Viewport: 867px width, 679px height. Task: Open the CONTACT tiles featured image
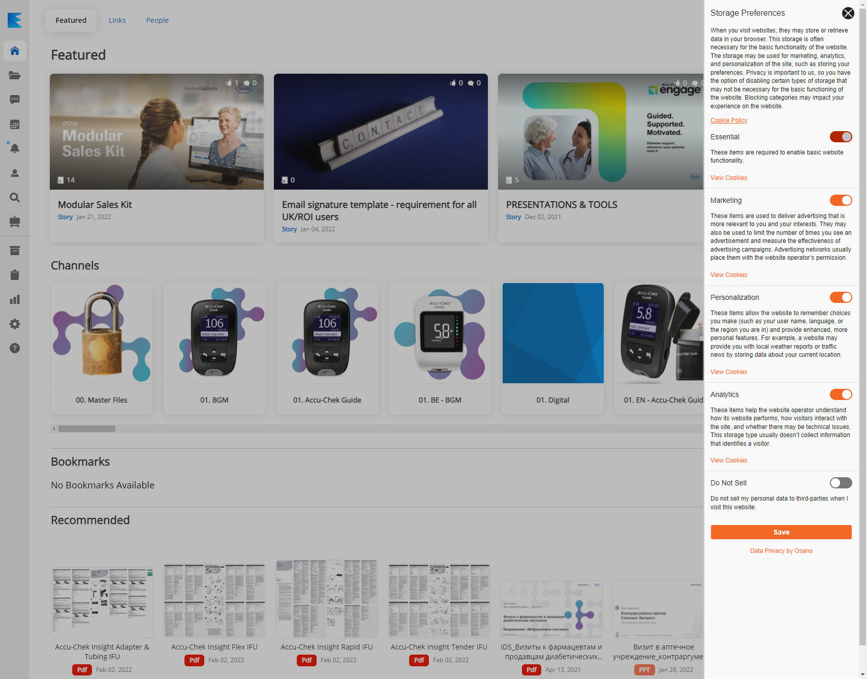[x=381, y=132]
